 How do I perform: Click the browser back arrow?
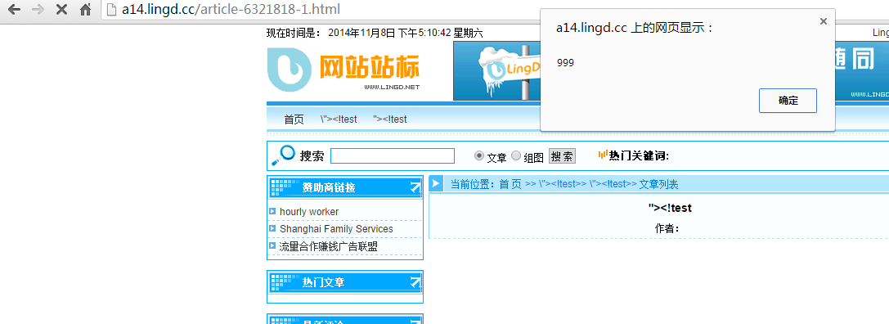(x=14, y=10)
